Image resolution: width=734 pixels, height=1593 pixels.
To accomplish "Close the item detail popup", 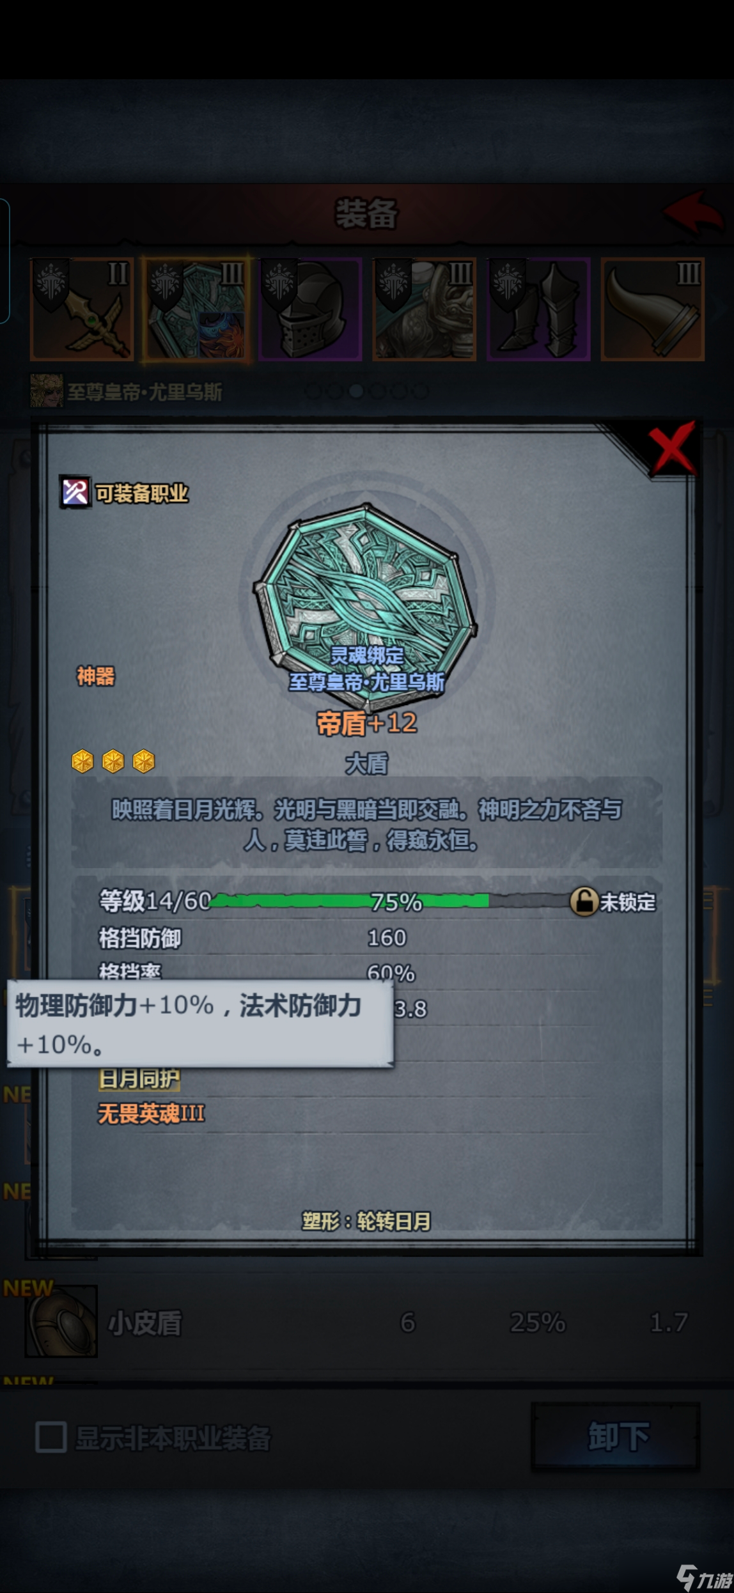I will 671,448.
